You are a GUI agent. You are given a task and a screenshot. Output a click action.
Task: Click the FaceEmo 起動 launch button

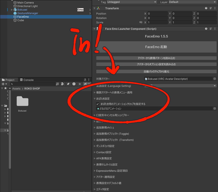(156, 47)
